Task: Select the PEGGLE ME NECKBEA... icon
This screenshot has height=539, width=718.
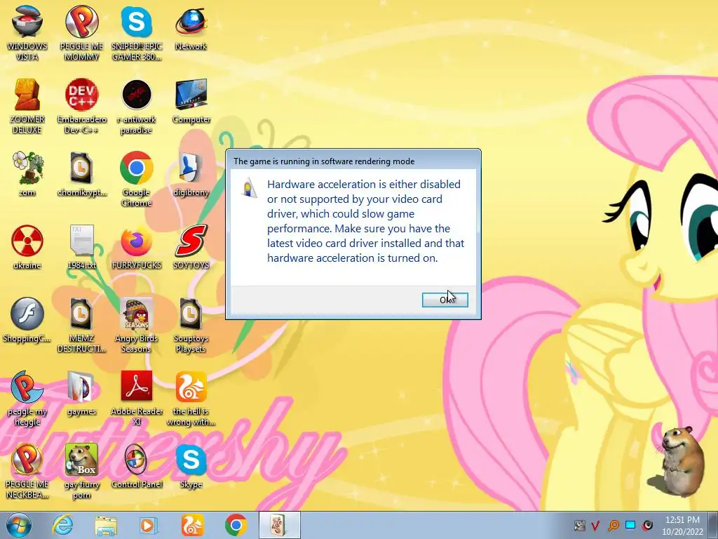Action: click(27, 471)
